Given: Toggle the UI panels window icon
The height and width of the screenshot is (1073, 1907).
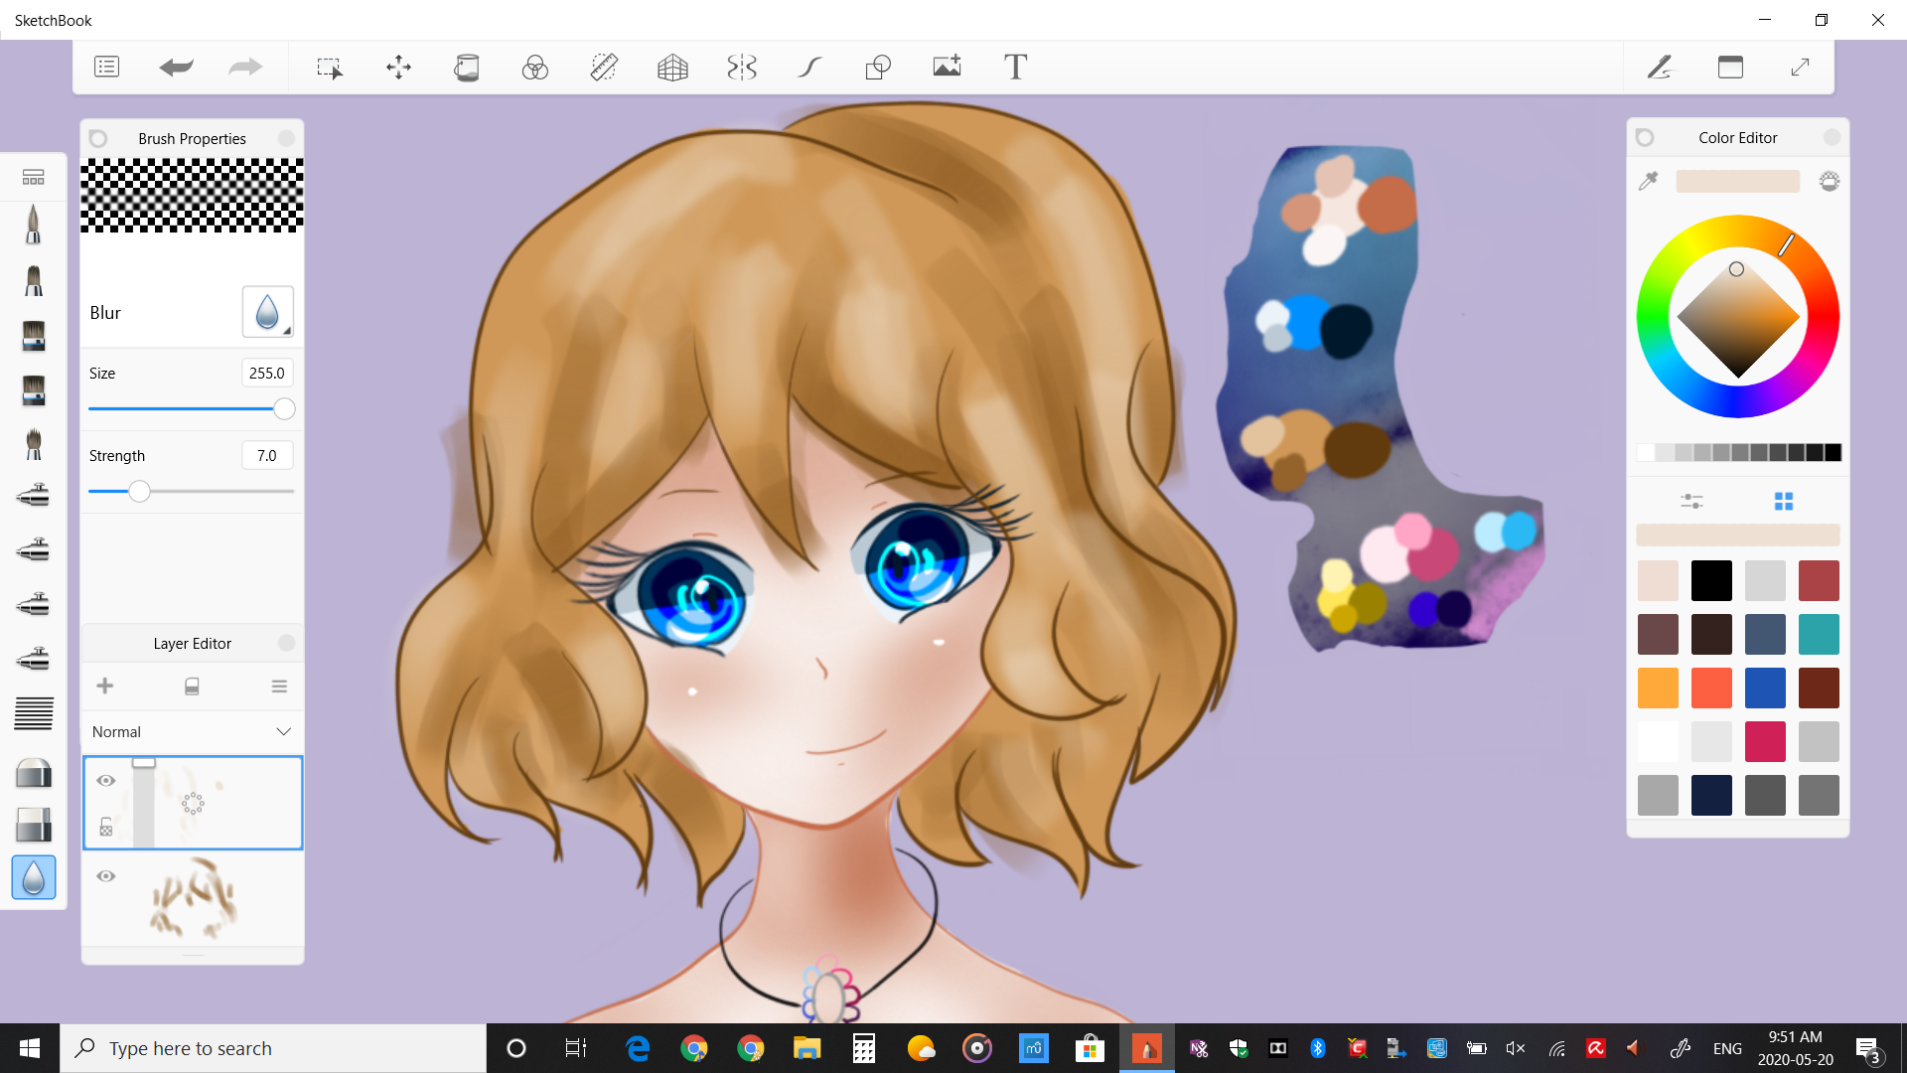Looking at the screenshot, I should pos(1730,67).
